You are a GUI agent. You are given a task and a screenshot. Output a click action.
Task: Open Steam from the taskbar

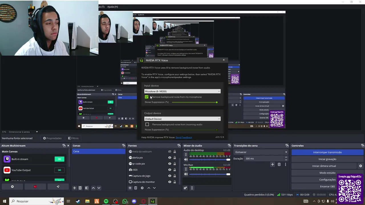(78, 201)
